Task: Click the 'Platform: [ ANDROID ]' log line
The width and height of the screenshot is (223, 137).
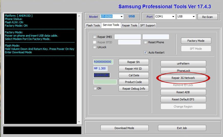Action: tap(19, 16)
